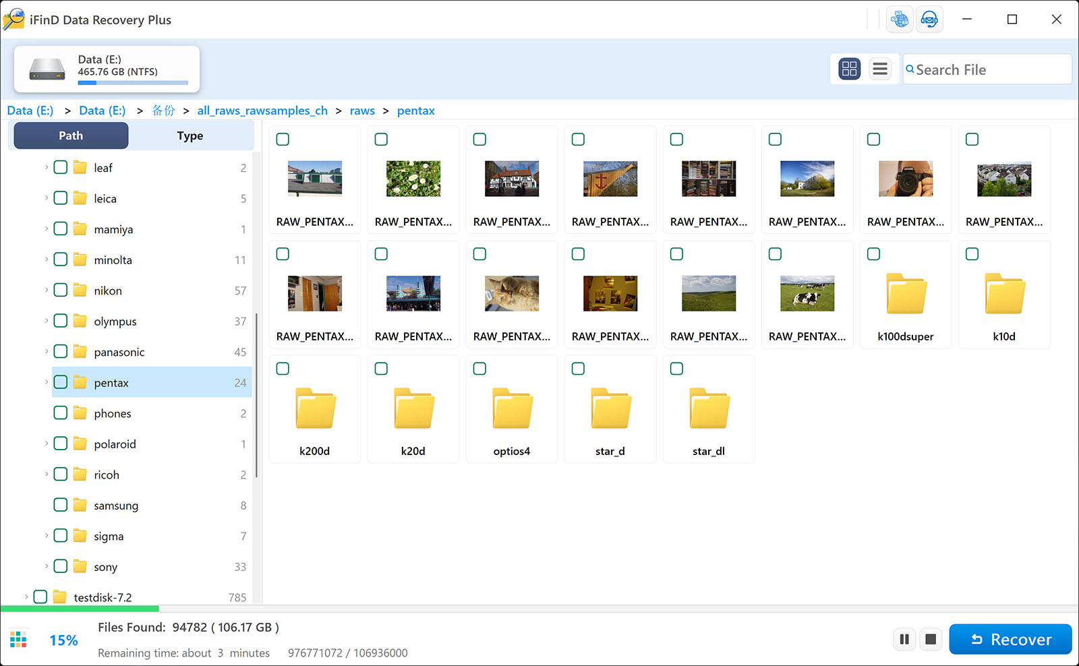This screenshot has height=666, width=1079.
Task: Go to first Data (E:) breadcrumb
Action: [30, 111]
